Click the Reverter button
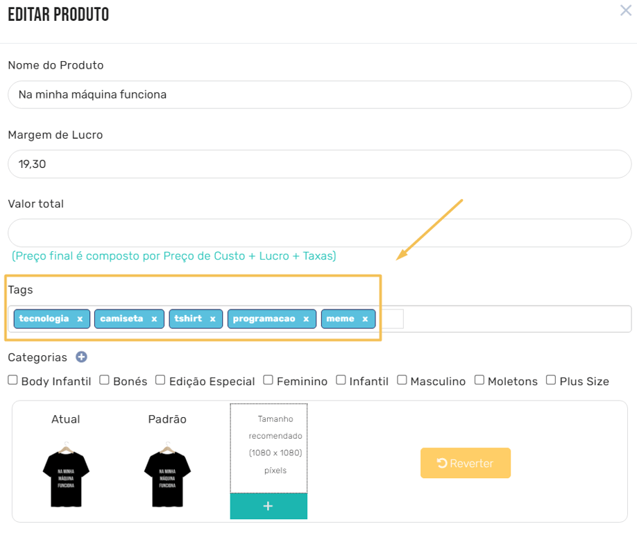This screenshot has width=637, height=533. click(465, 463)
